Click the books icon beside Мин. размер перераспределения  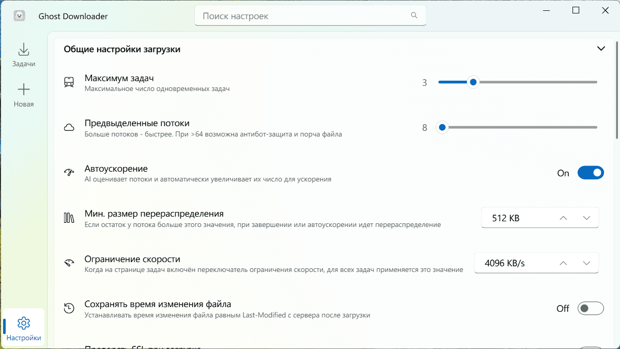pos(69,218)
